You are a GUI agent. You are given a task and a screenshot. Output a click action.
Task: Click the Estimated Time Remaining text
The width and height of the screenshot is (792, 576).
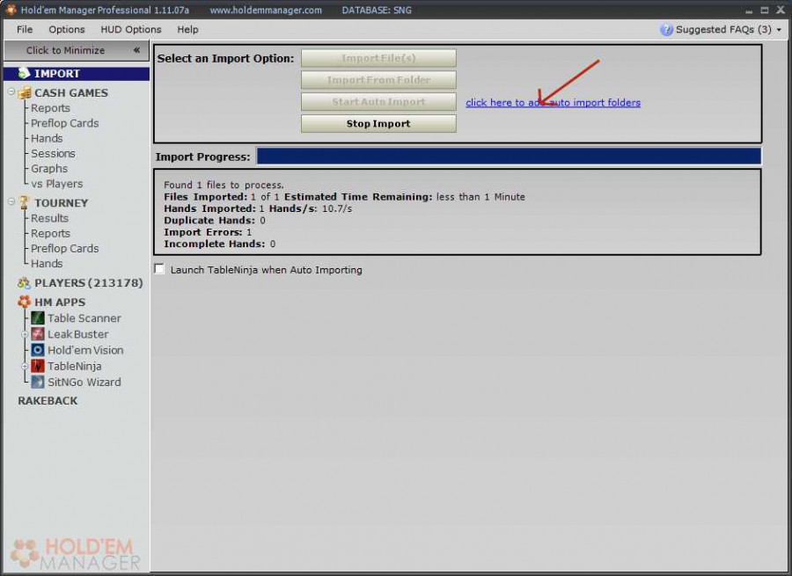358,197
